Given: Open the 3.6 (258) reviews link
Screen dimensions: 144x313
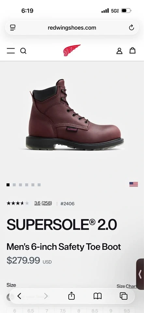Looking at the screenshot, I should (x=43, y=203).
